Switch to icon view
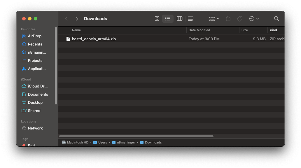301x168 pixels. tap(157, 19)
